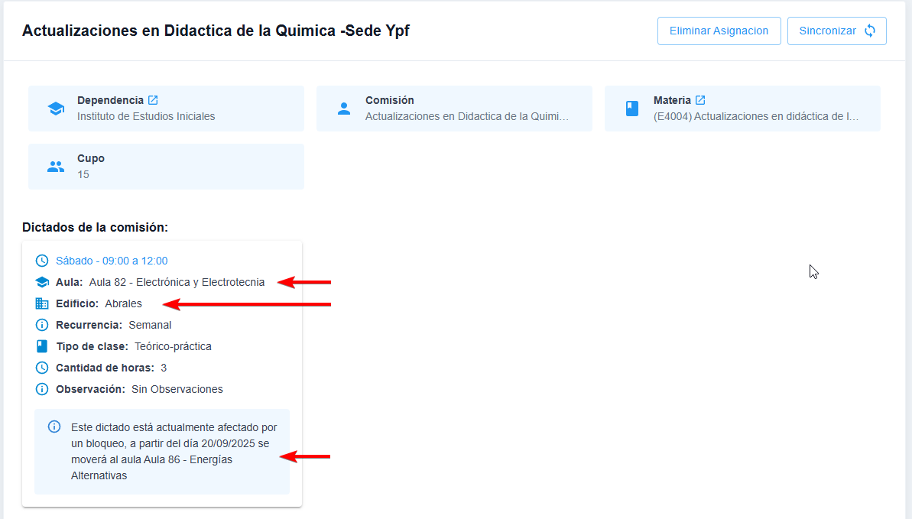Click the person icon in Comisión card
The height and width of the screenshot is (519, 912).
coord(344,109)
